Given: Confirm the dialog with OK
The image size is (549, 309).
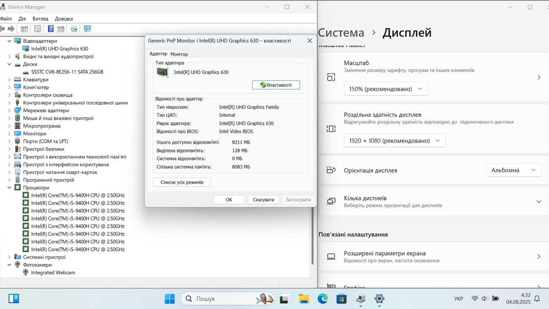Looking at the screenshot, I should (x=228, y=199).
